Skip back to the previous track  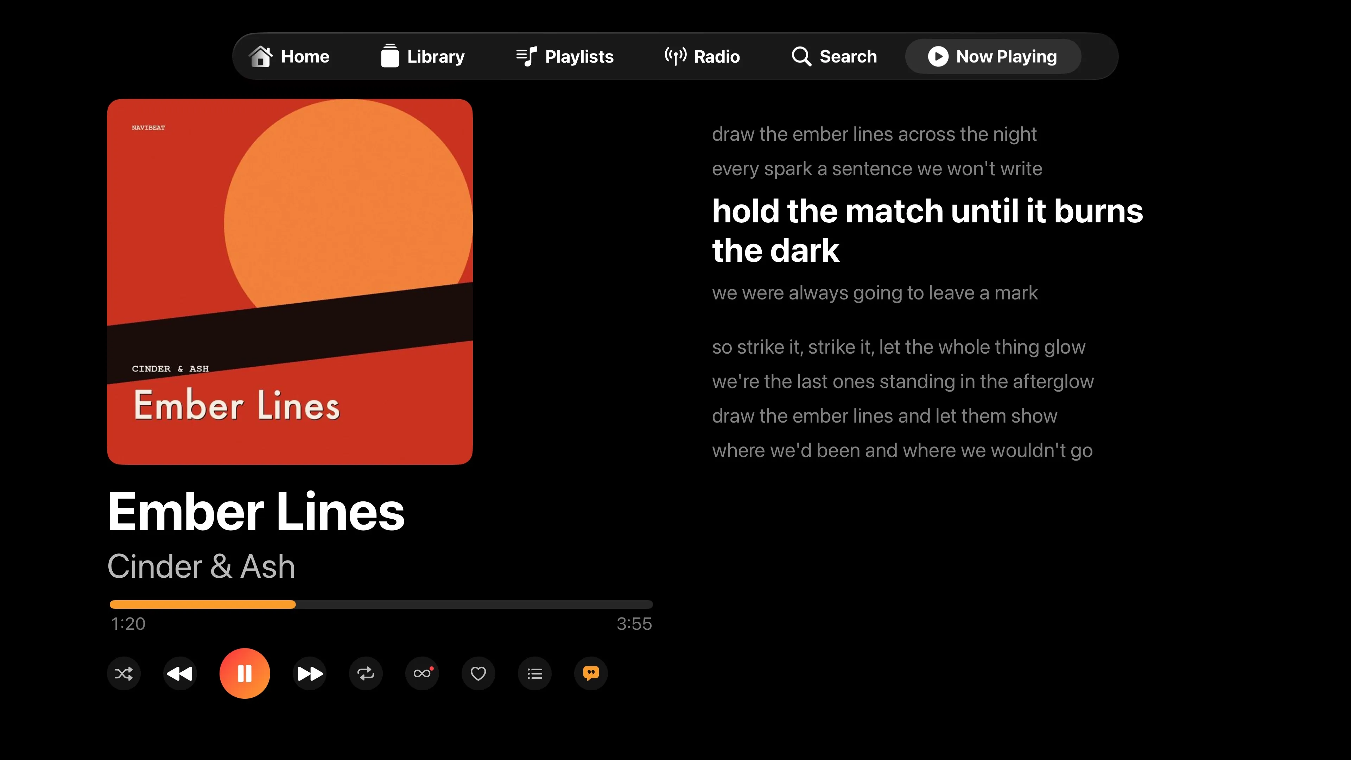coord(180,673)
